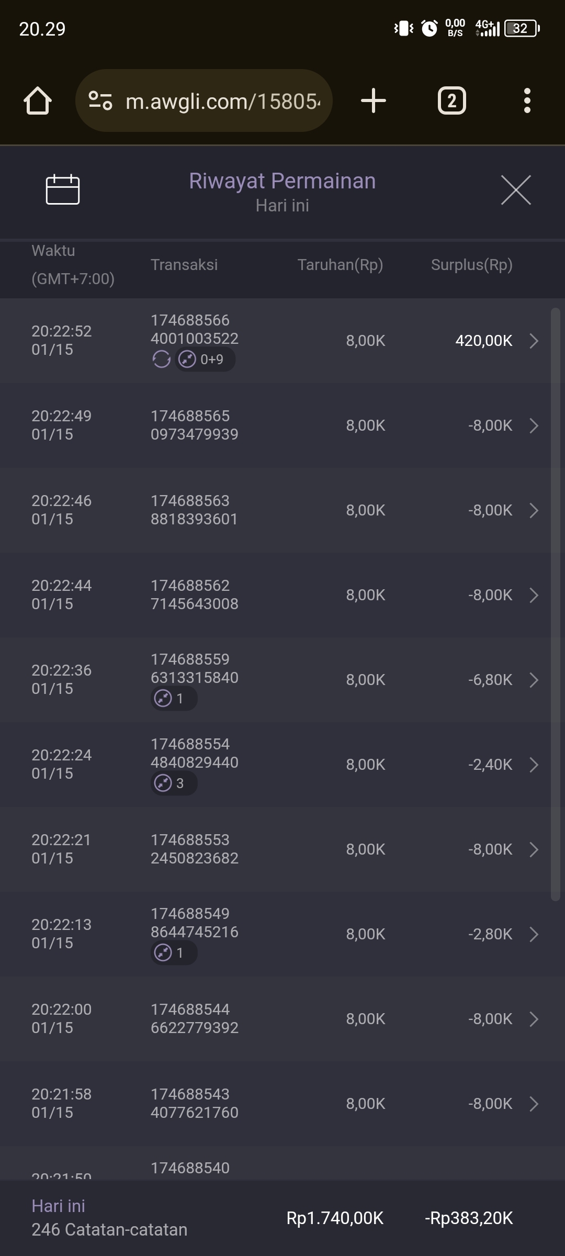This screenshot has height=1256, width=565.
Task: Select the 20:22:00 transaction row
Action: click(282, 1019)
